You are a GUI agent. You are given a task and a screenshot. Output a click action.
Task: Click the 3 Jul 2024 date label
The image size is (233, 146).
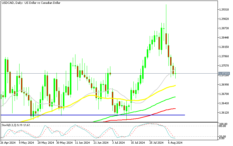119,143
